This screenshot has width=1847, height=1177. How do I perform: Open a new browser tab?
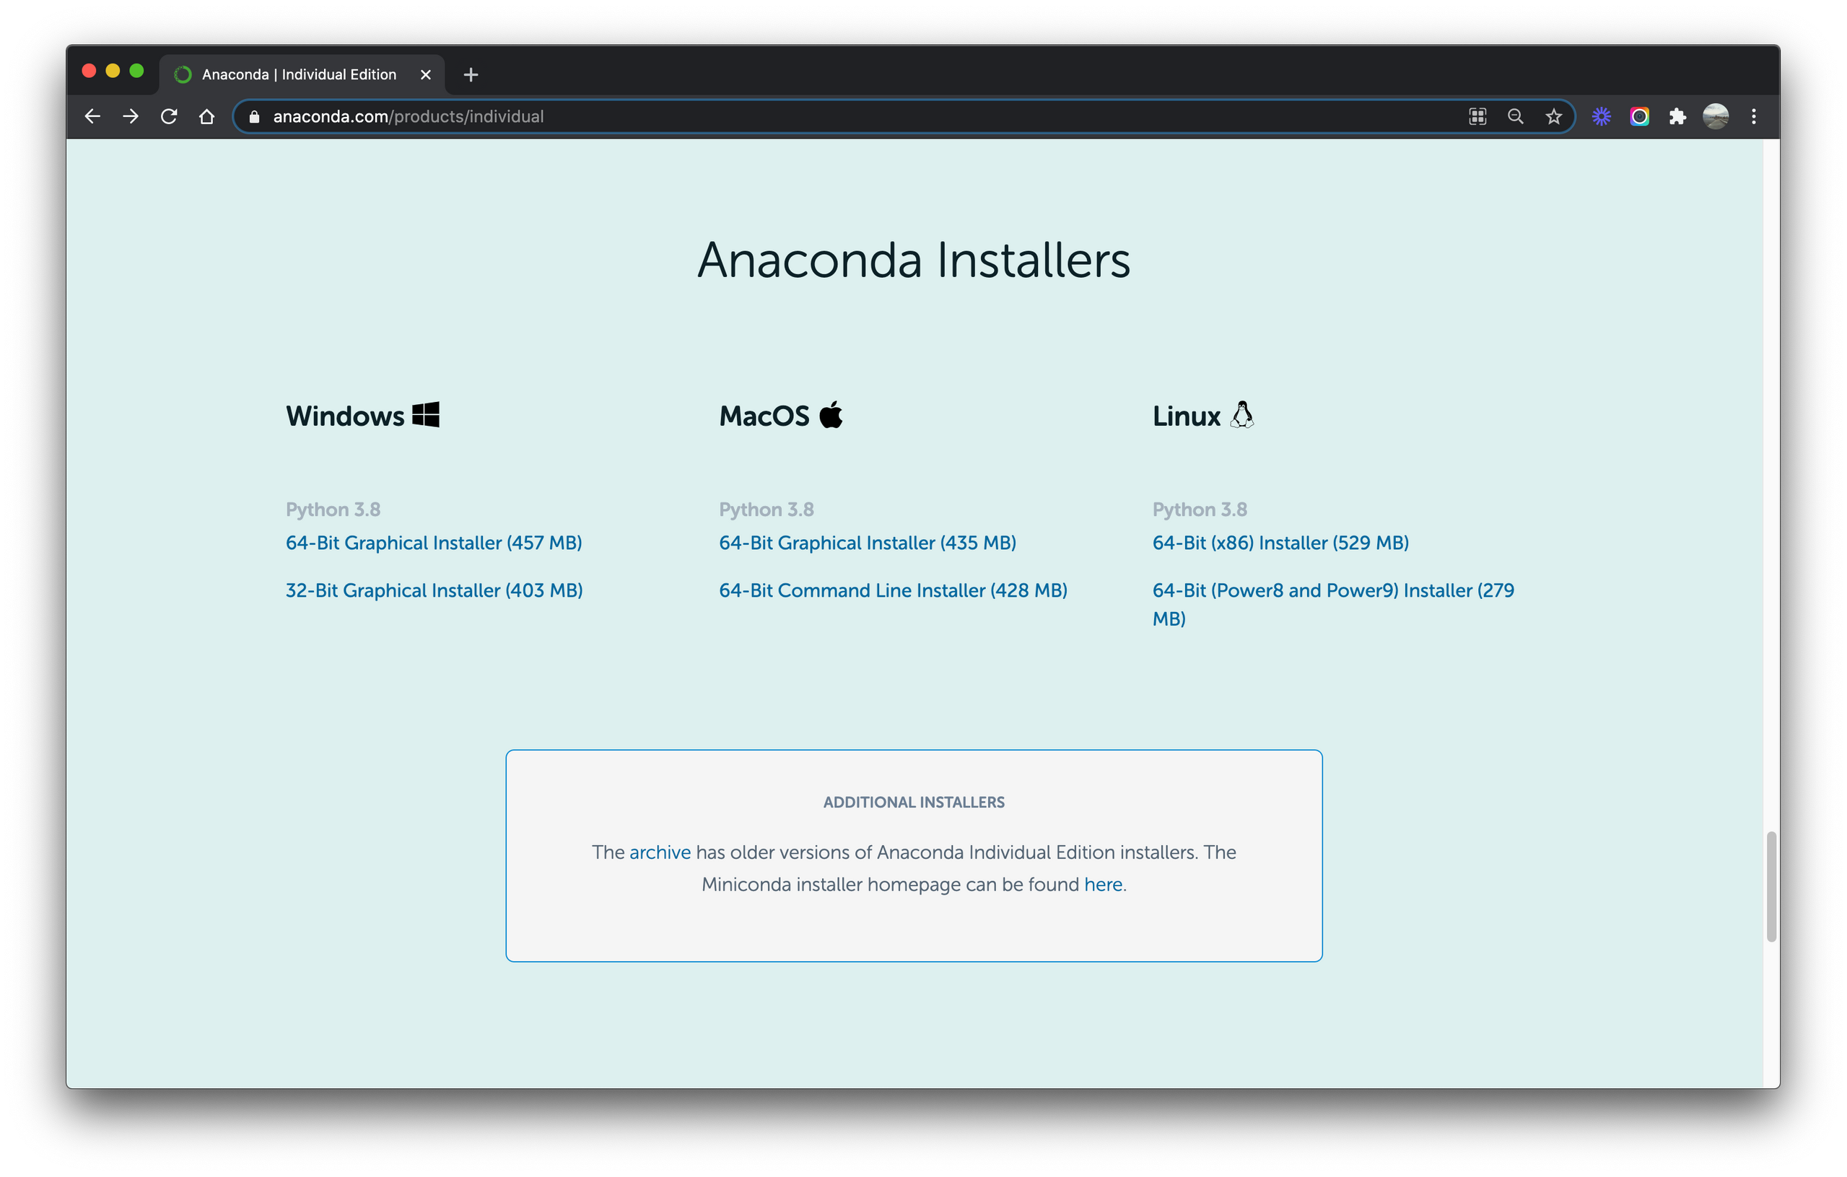tap(471, 74)
